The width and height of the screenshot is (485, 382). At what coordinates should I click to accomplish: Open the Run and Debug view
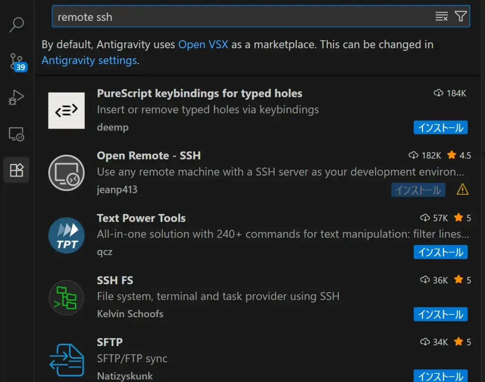pyautogui.click(x=17, y=98)
